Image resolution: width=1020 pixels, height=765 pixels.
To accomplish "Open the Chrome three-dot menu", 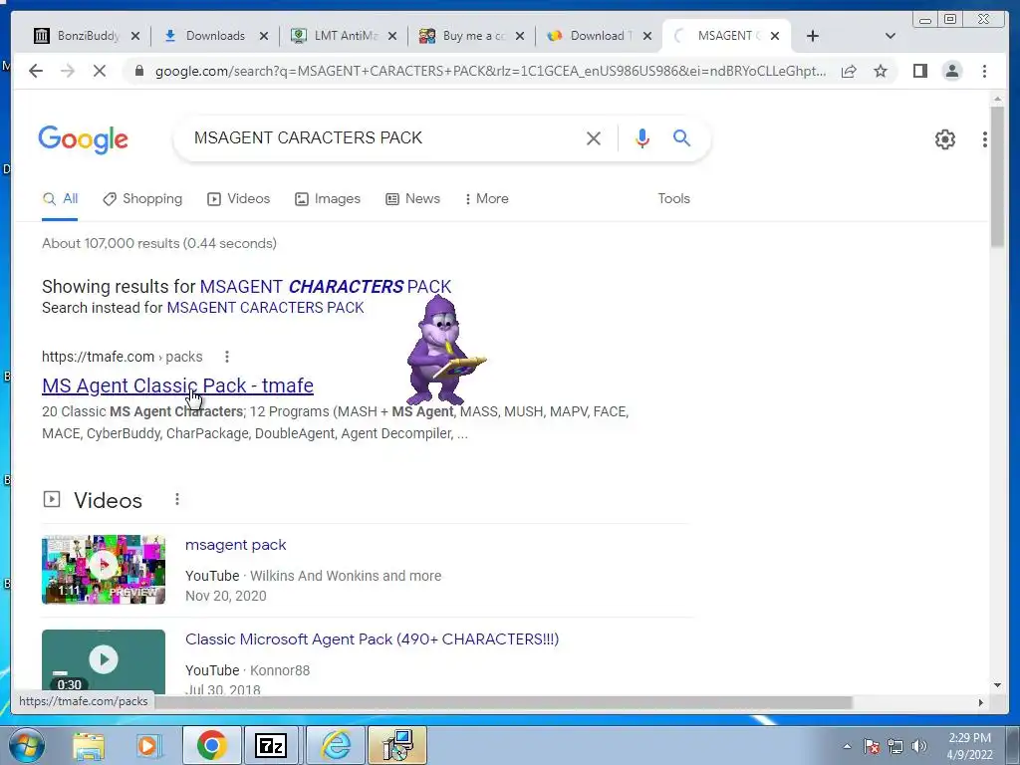I will pos(984,71).
